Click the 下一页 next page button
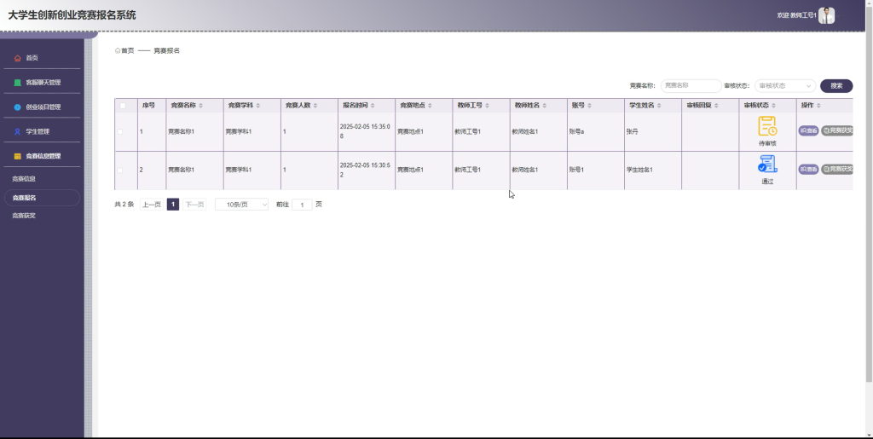 (x=194, y=205)
